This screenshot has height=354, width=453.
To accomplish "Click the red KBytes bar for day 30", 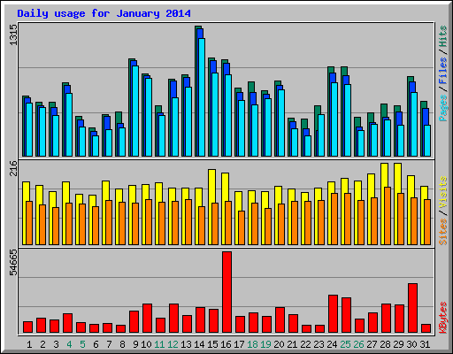I will pyautogui.click(x=412, y=308).
